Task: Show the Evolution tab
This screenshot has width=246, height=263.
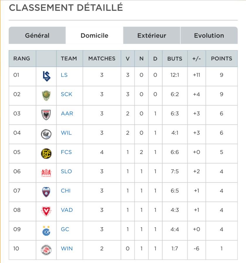Action: pyautogui.click(x=209, y=35)
